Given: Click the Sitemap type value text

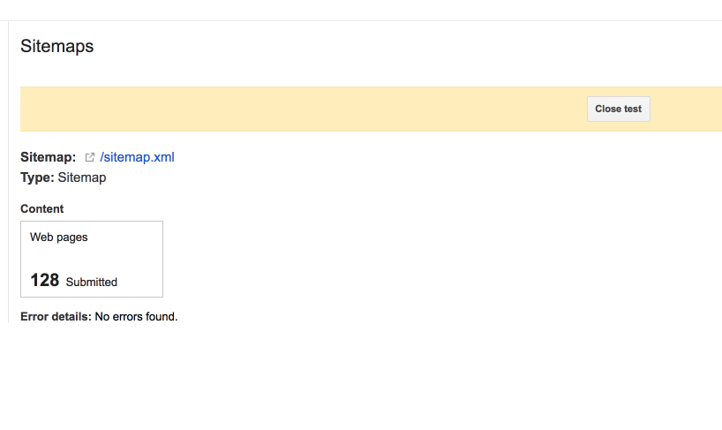Looking at the screenshot, I should click(x=82, y=177).
